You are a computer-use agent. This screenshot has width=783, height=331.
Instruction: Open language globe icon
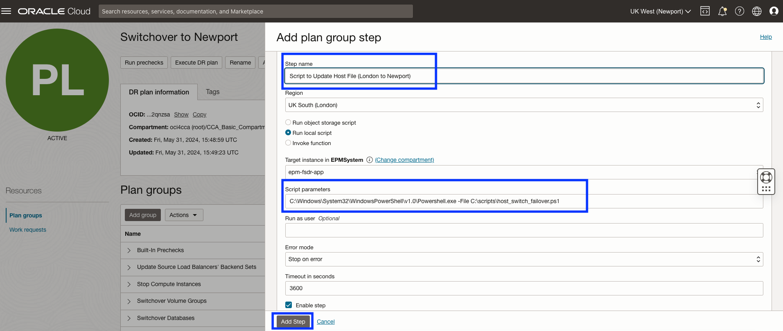click(x=757, y=11)
